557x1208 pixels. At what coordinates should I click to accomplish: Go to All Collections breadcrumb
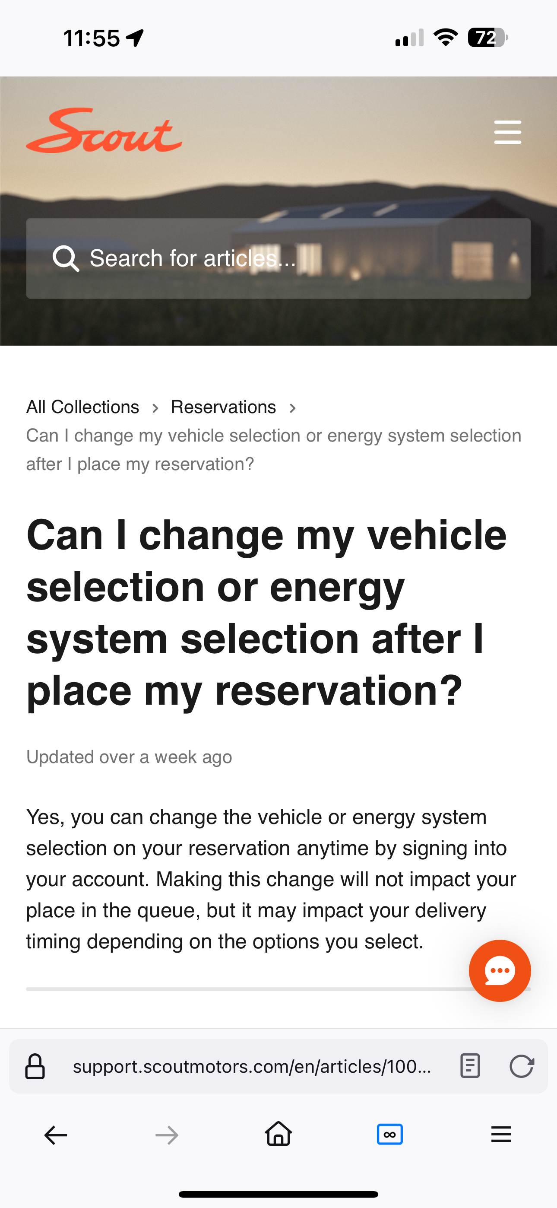pos(82,407)
